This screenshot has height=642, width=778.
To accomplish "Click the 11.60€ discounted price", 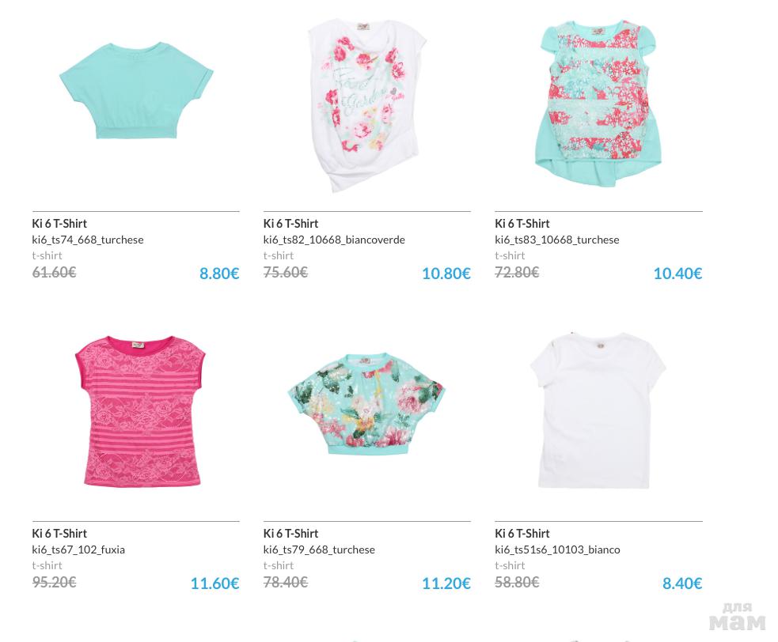I will (x=214, y=583).
